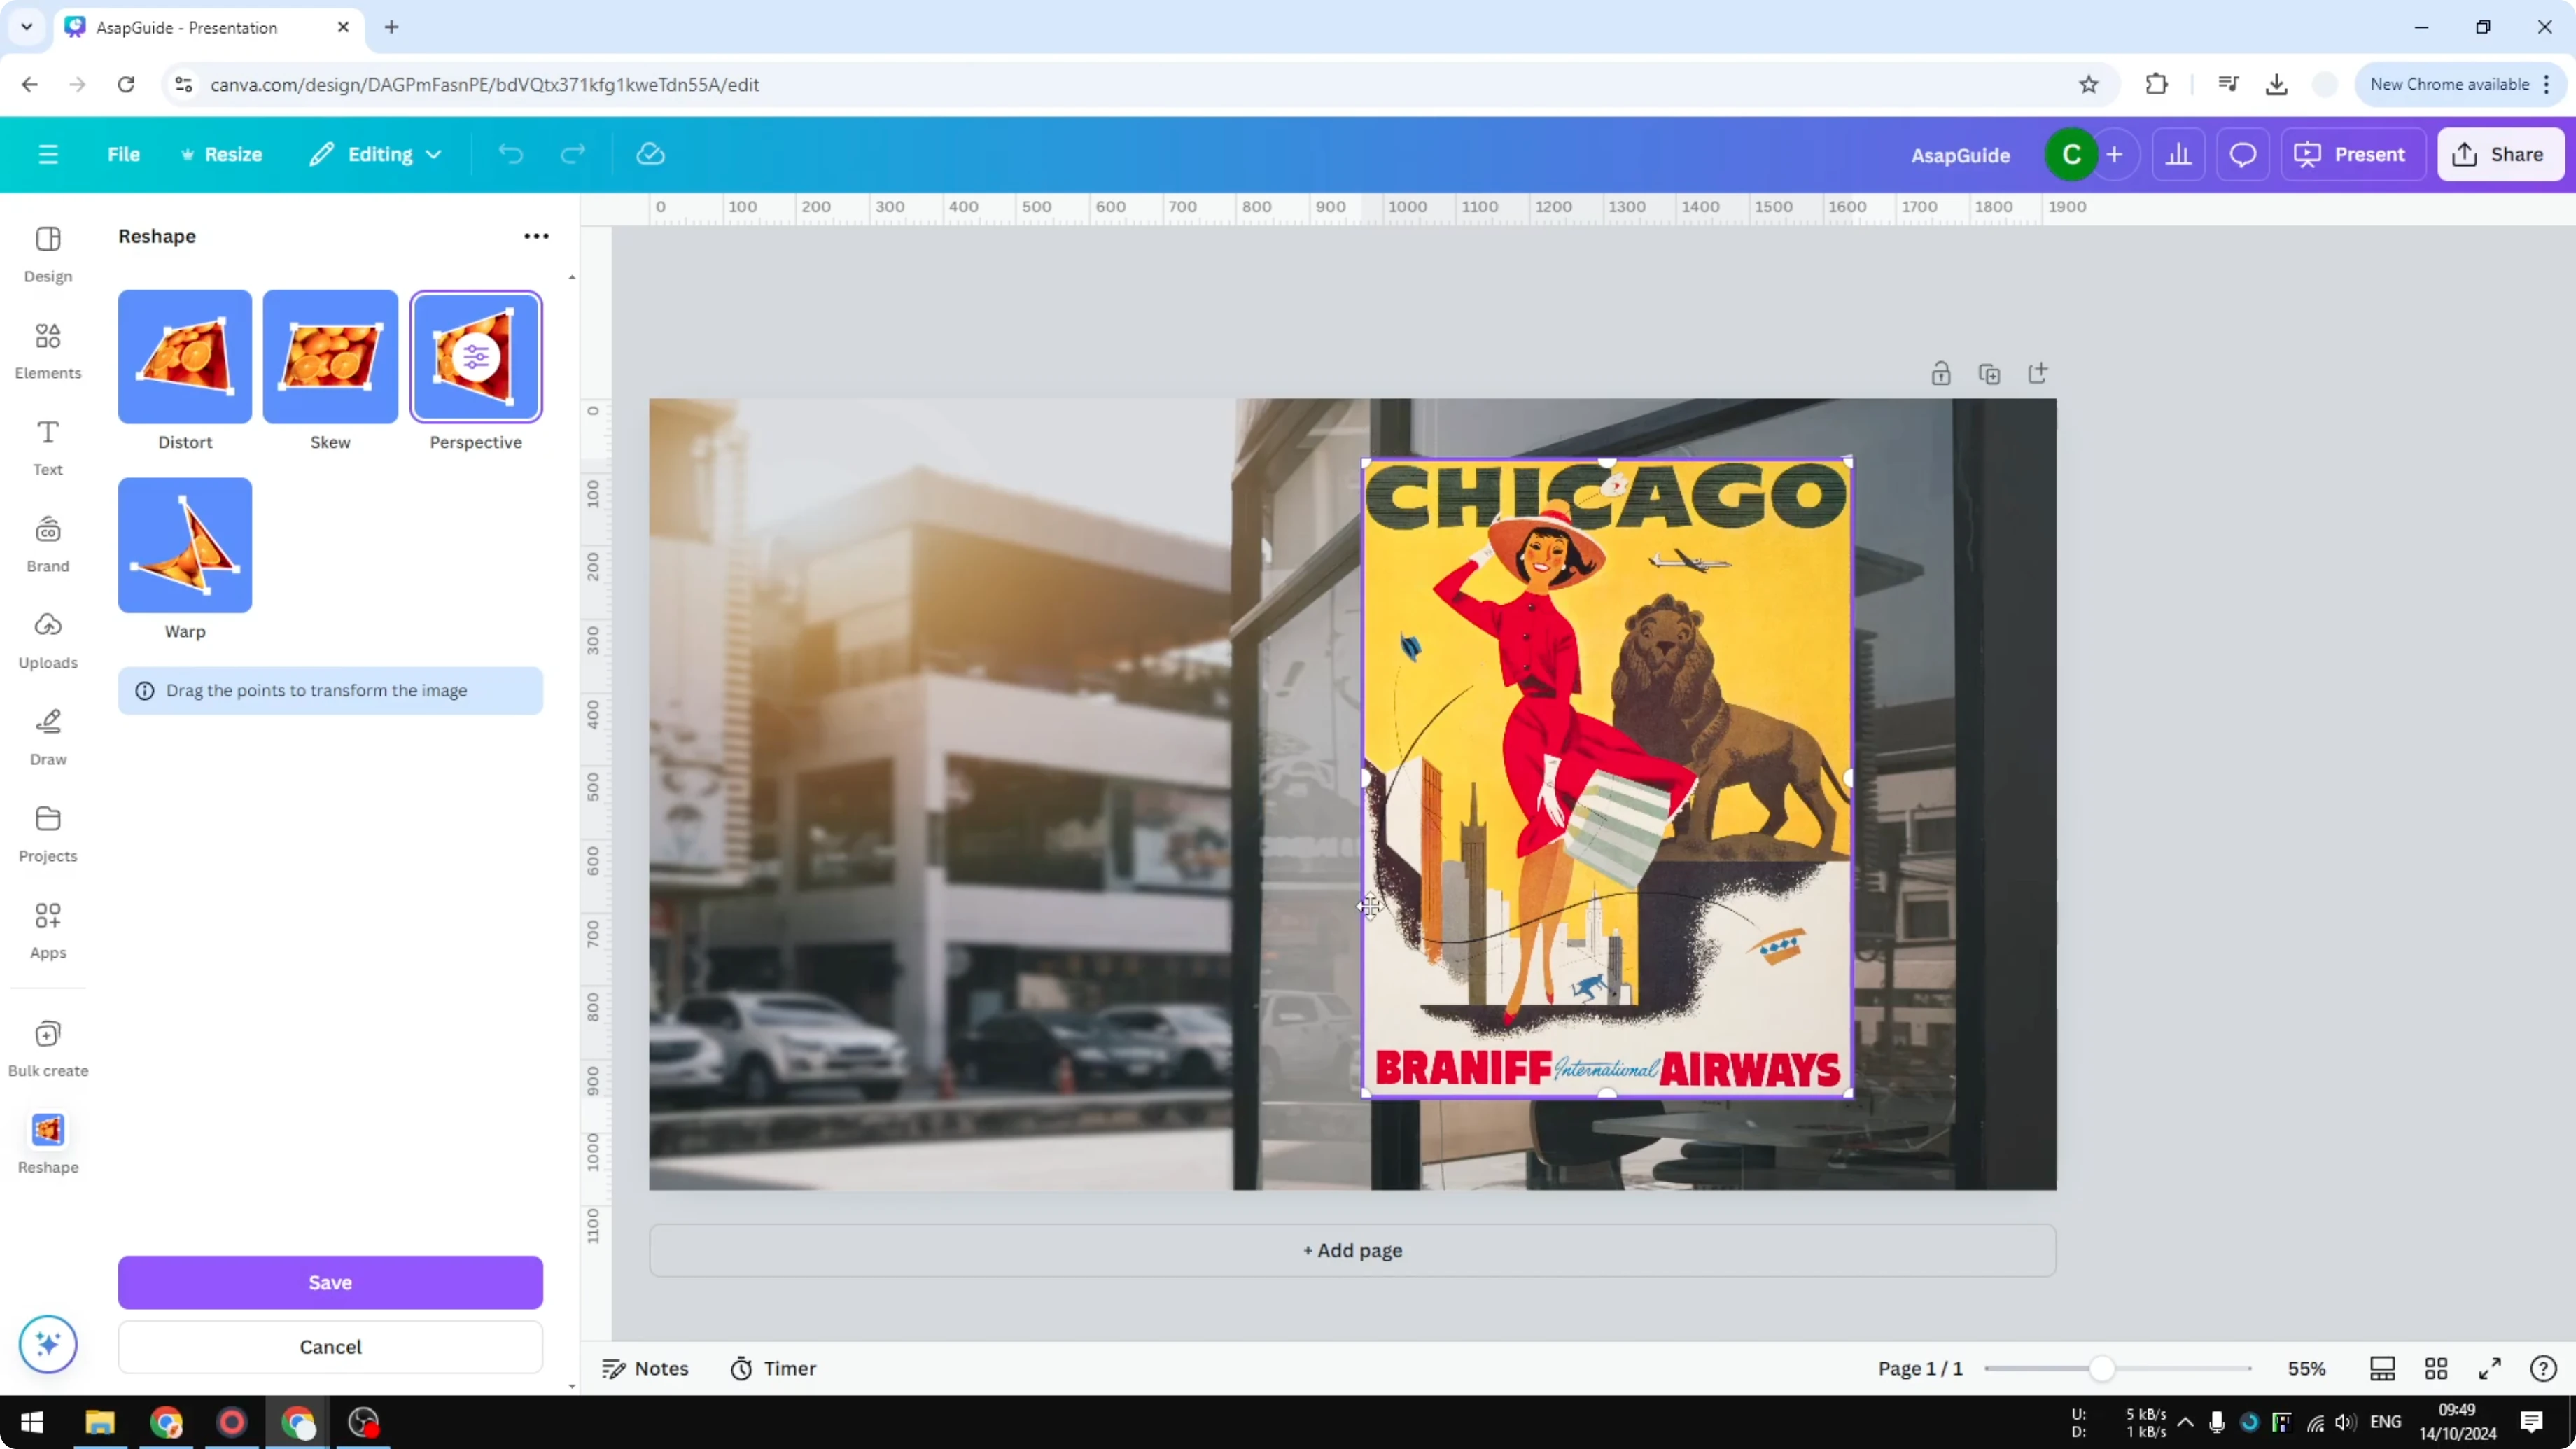Open the File menu

click(x=124, y=154)
